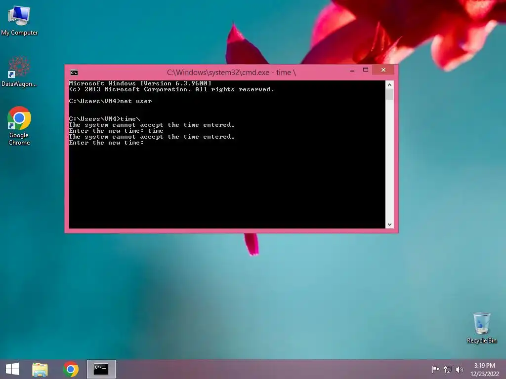506x379 pixels.
Task: Open the network tray icon
Action: 448,369
